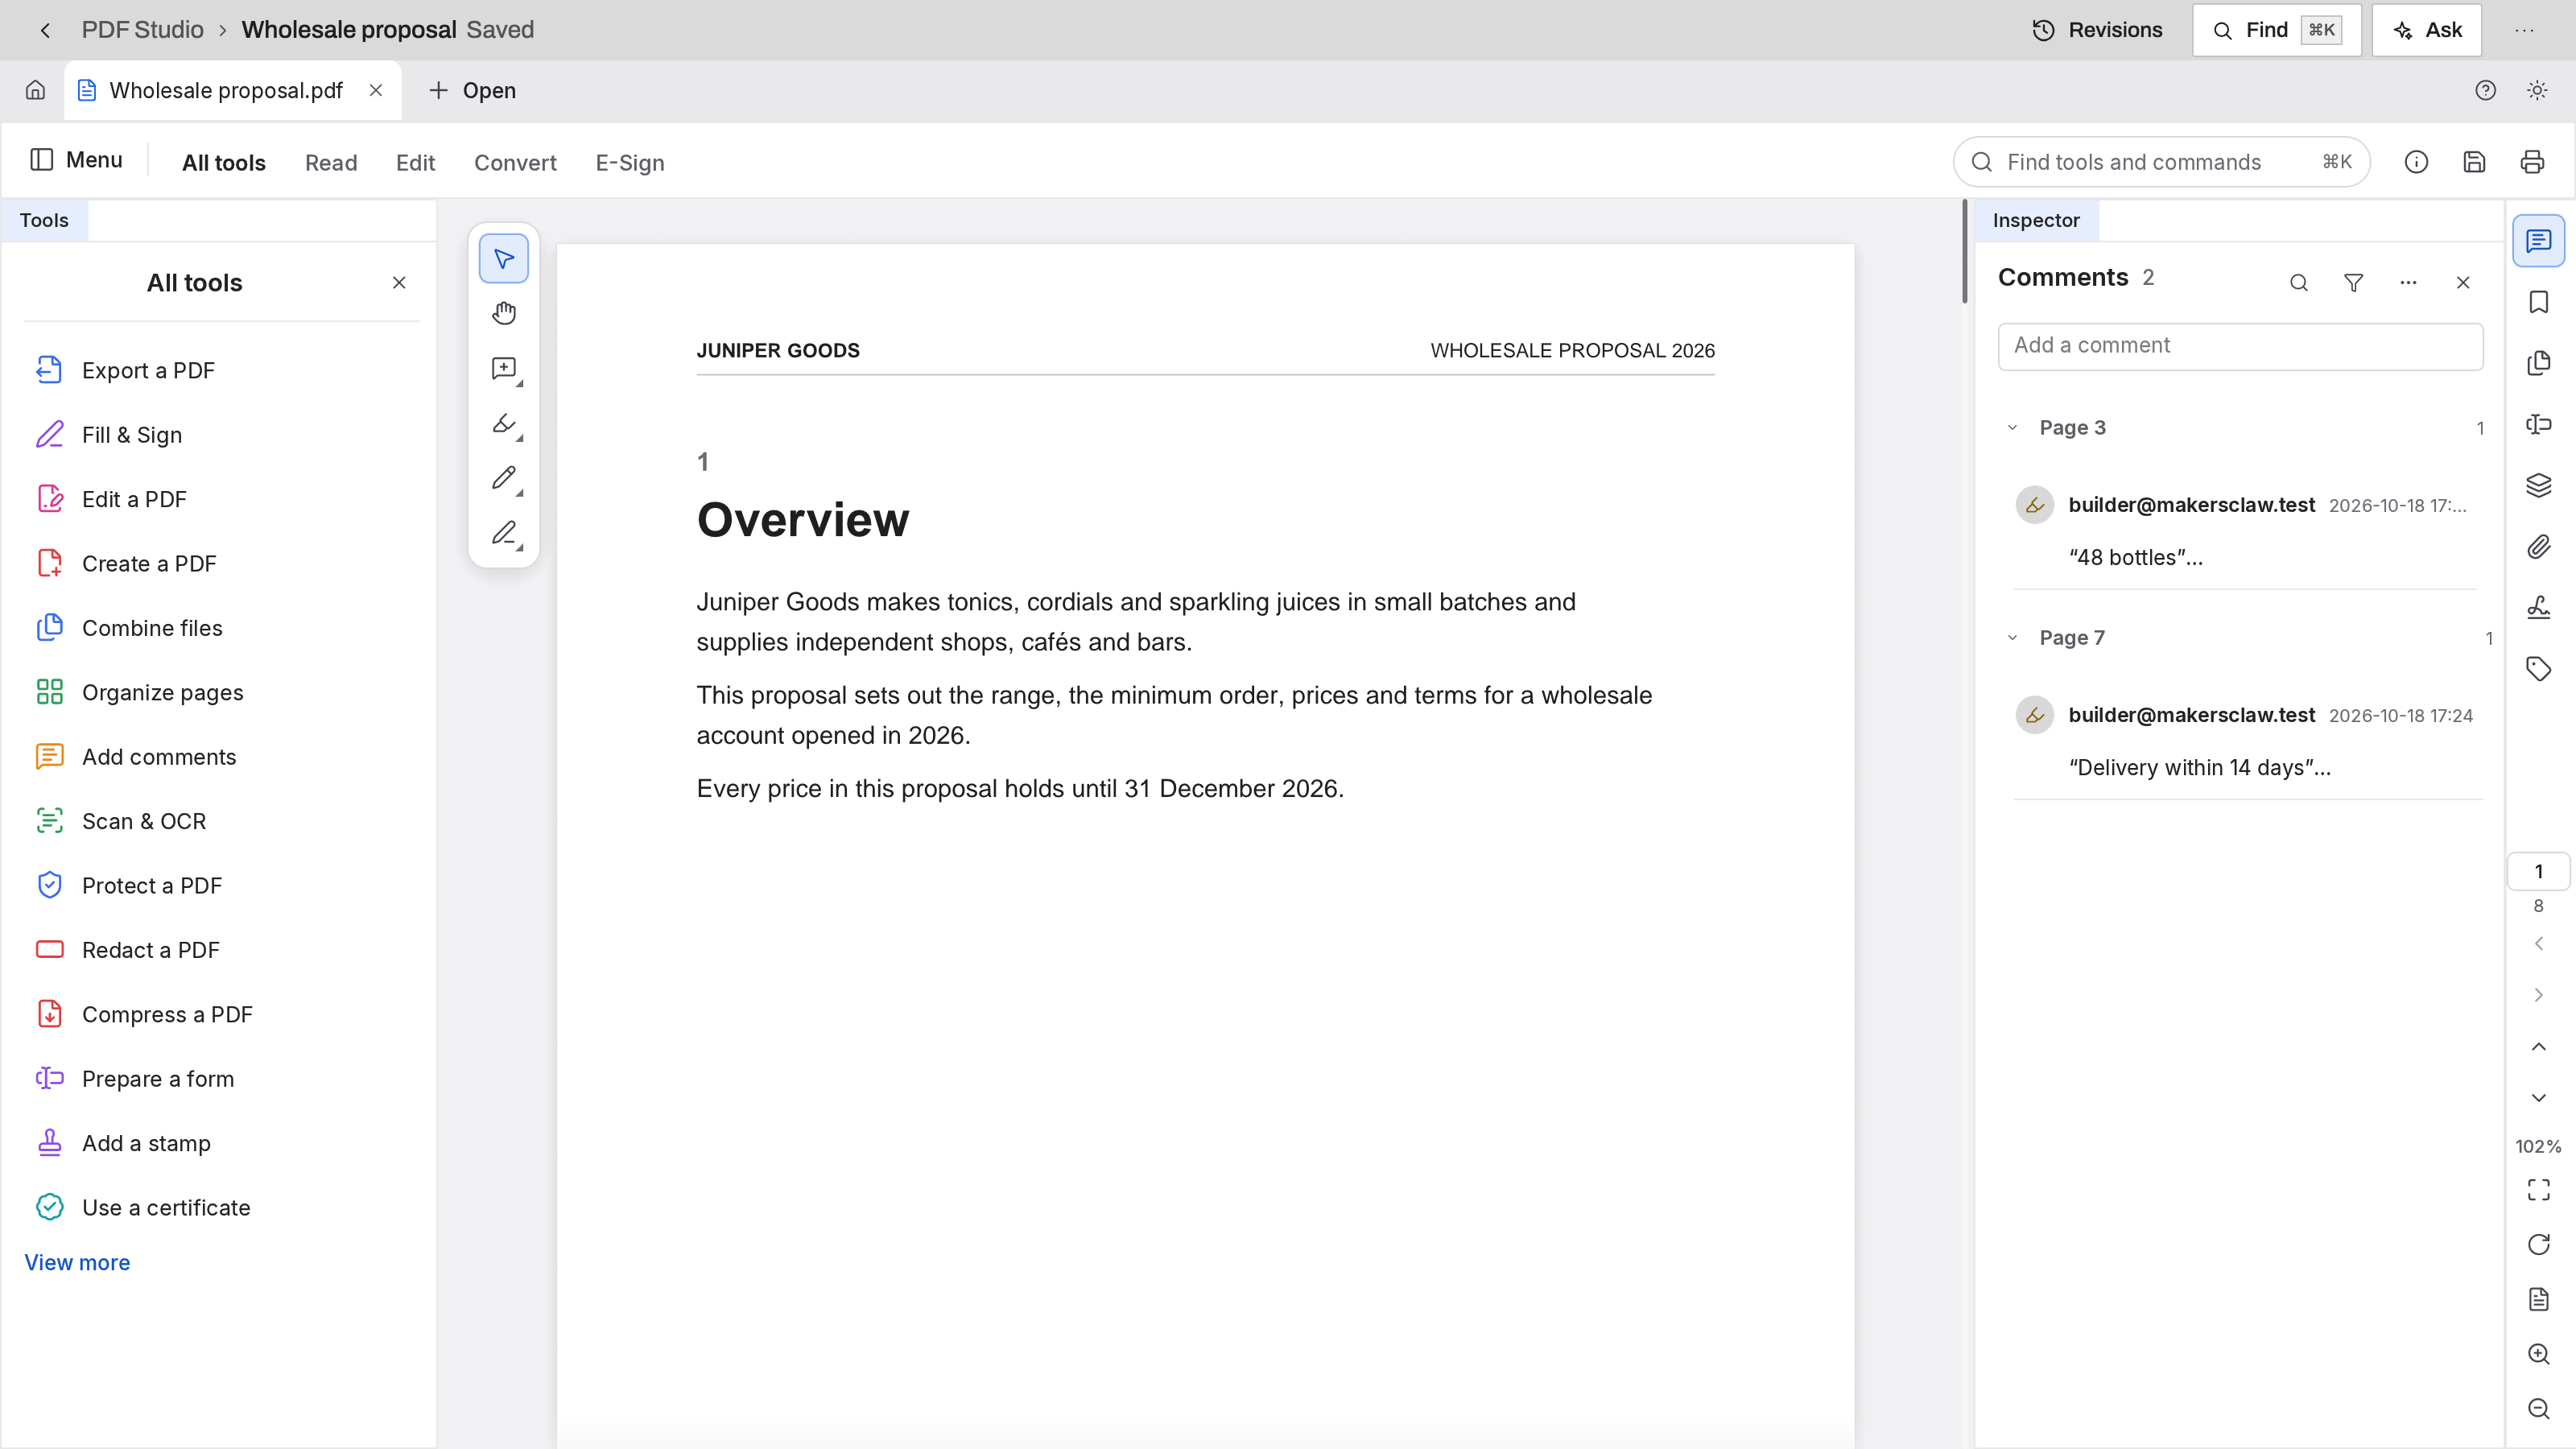Select the pencil draw tool

[504, 478]
